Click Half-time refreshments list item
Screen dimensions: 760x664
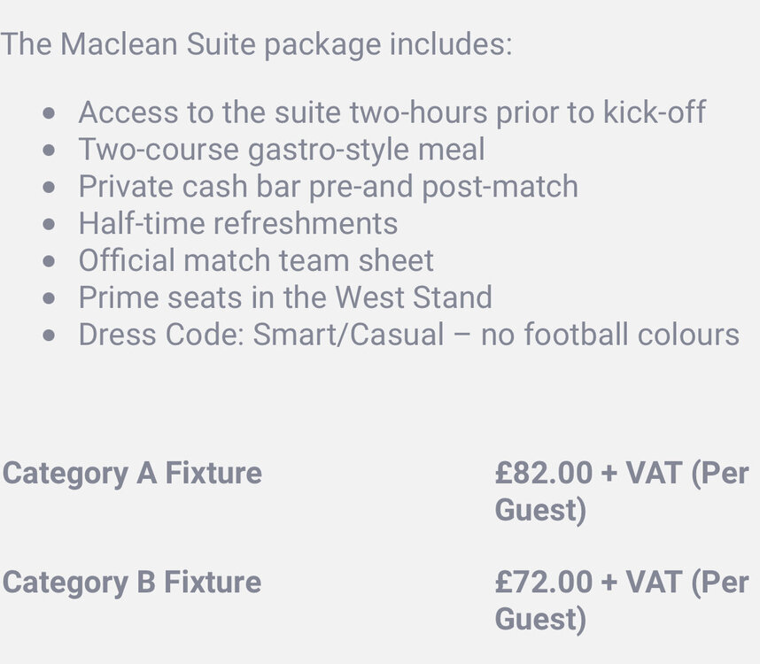[238, 223]
